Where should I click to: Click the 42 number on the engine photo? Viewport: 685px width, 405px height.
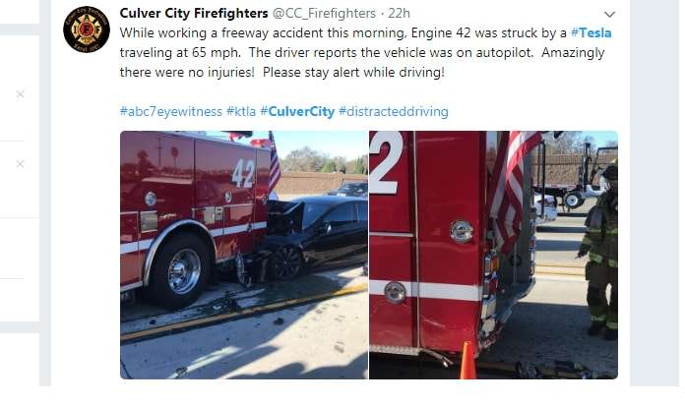pos(243,173)
